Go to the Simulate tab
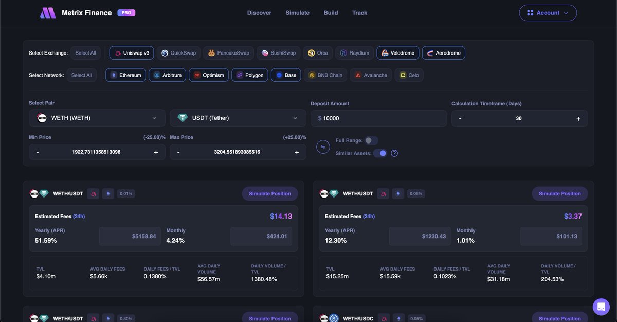The image size is (617, 322). click(298, 13)
